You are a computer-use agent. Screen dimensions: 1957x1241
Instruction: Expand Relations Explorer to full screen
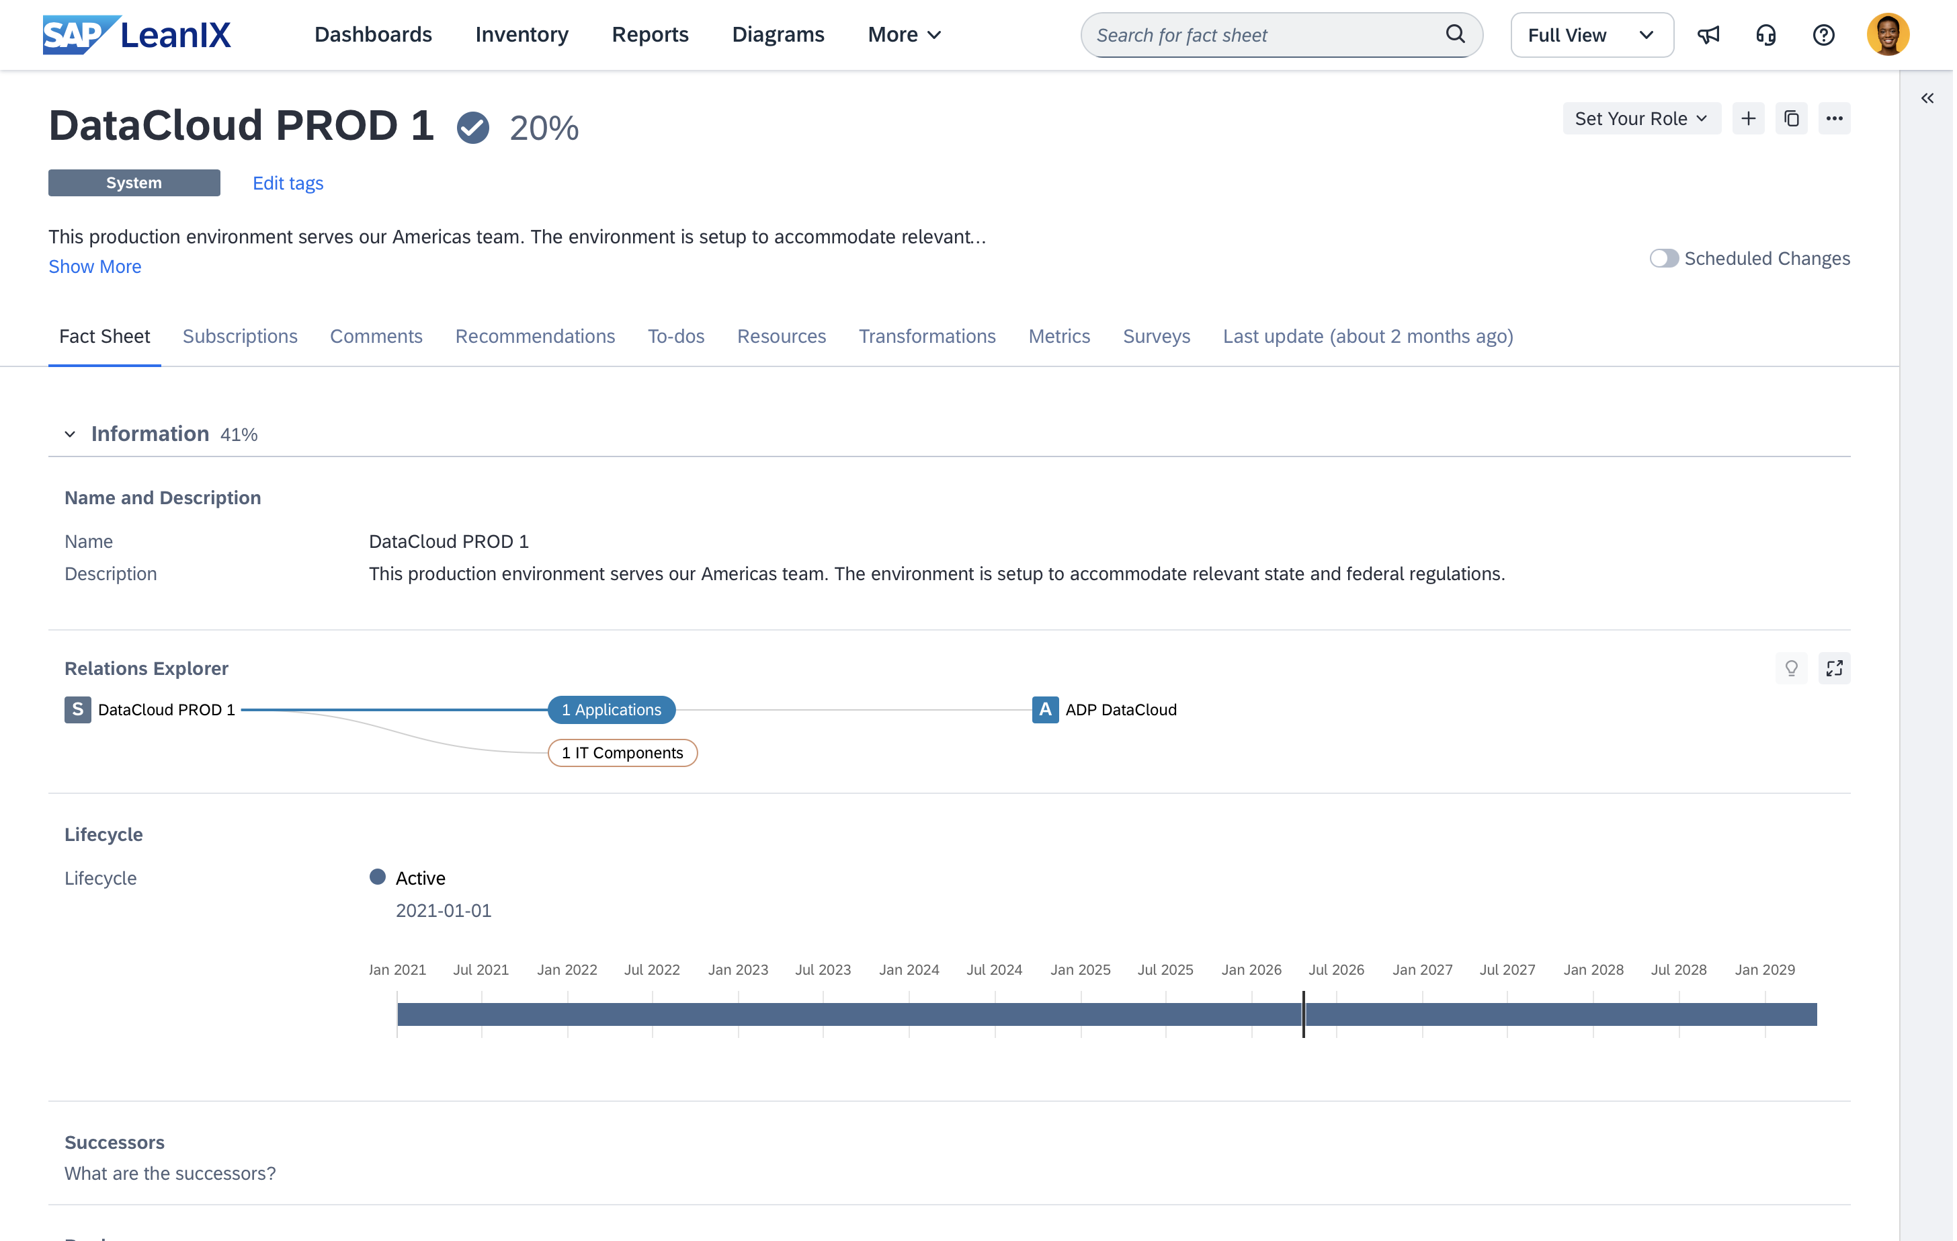(1834, 668)
